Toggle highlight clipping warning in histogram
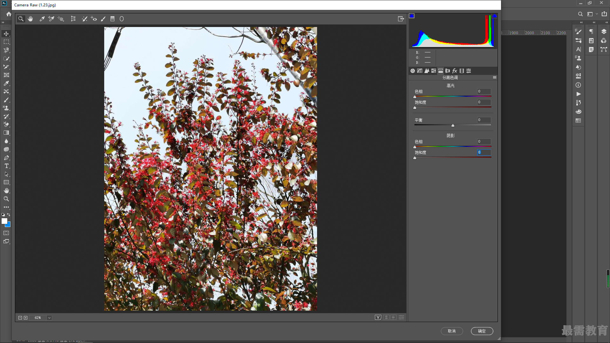 click(x=494, y=16)
